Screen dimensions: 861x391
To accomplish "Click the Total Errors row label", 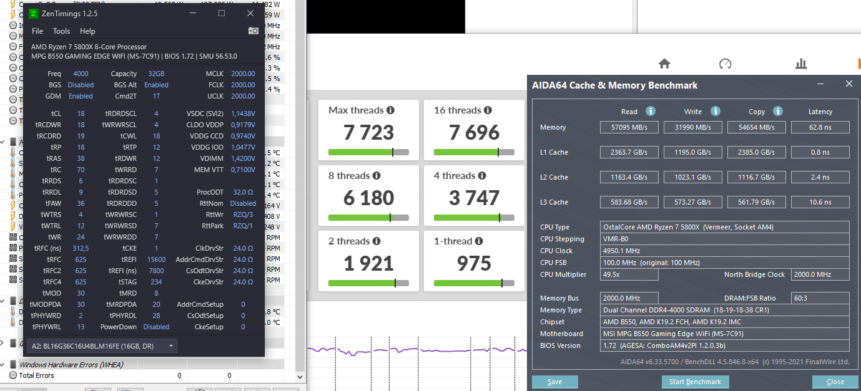I will tap(37, 375).
